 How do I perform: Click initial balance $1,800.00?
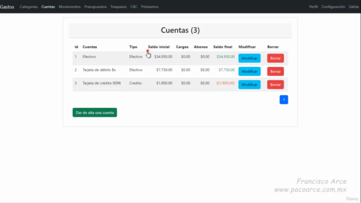tap(164, 83)
